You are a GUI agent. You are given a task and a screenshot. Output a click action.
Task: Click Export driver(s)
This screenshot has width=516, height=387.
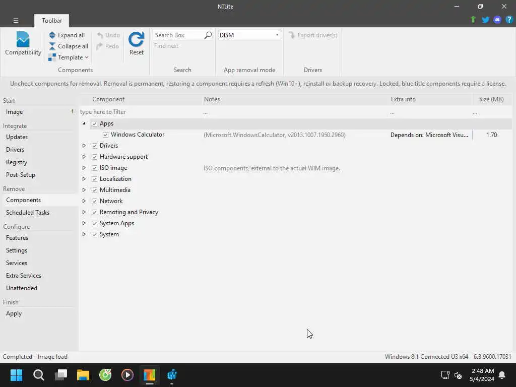pos(313,35)
